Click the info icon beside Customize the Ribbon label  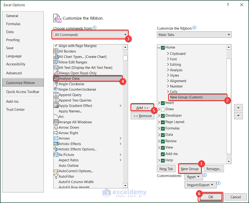coord(194,28)
